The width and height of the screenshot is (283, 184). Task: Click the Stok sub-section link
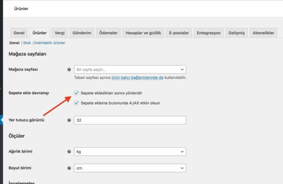tap(27, 43)
